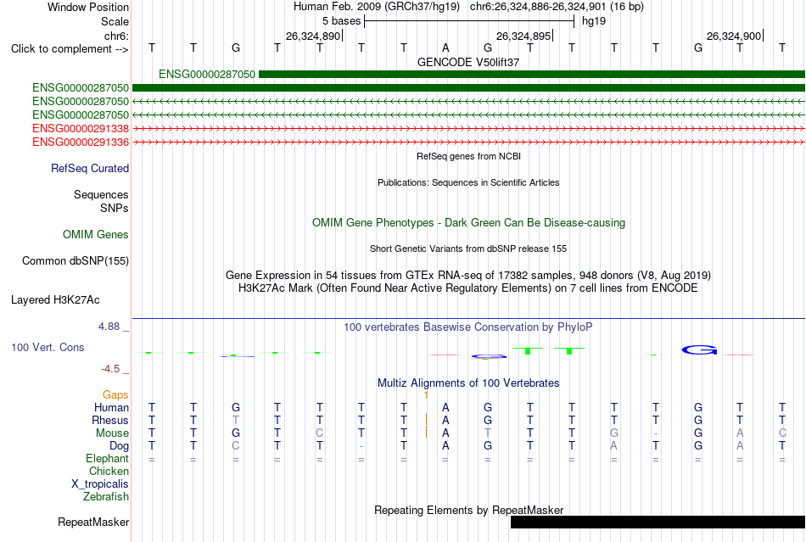Click the 'Click to complement -->' label
This screenshot has width=806, height=542.
70,49
